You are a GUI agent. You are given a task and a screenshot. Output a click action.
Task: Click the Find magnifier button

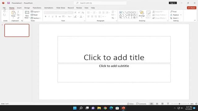pyautogui.click(x=173, y=12)
